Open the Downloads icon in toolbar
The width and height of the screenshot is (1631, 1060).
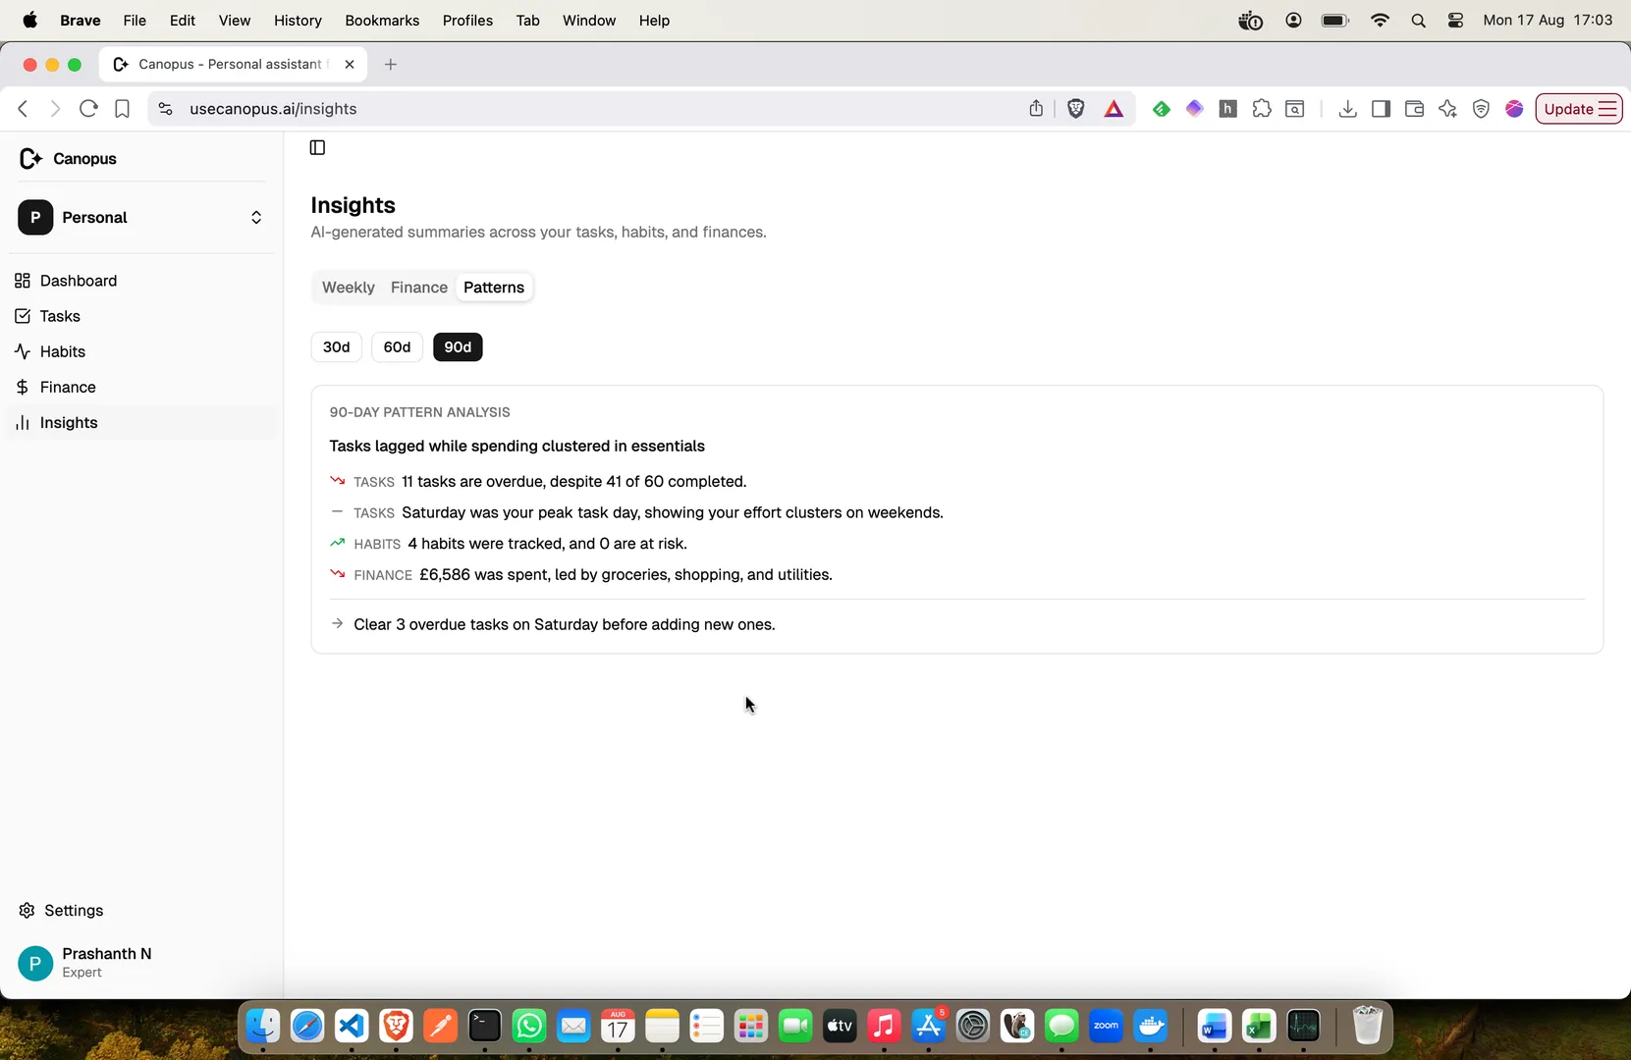click(1347, 109)
